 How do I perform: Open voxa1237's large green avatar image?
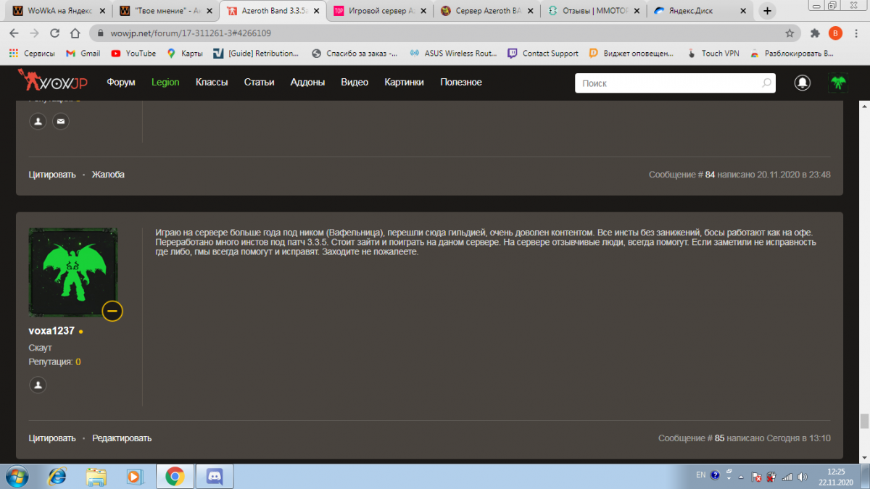[72, 272]
